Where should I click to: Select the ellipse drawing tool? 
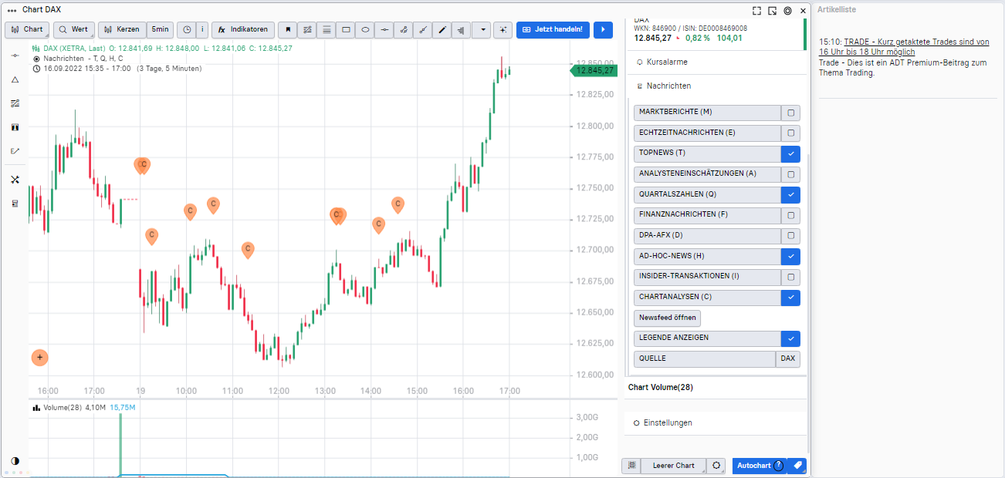tap(365, 30)
